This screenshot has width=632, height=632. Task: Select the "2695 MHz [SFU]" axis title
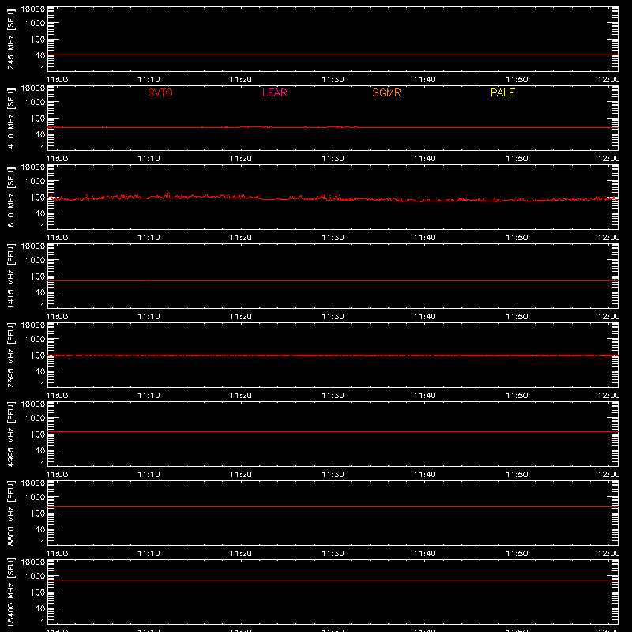click(x=10, y=355)
